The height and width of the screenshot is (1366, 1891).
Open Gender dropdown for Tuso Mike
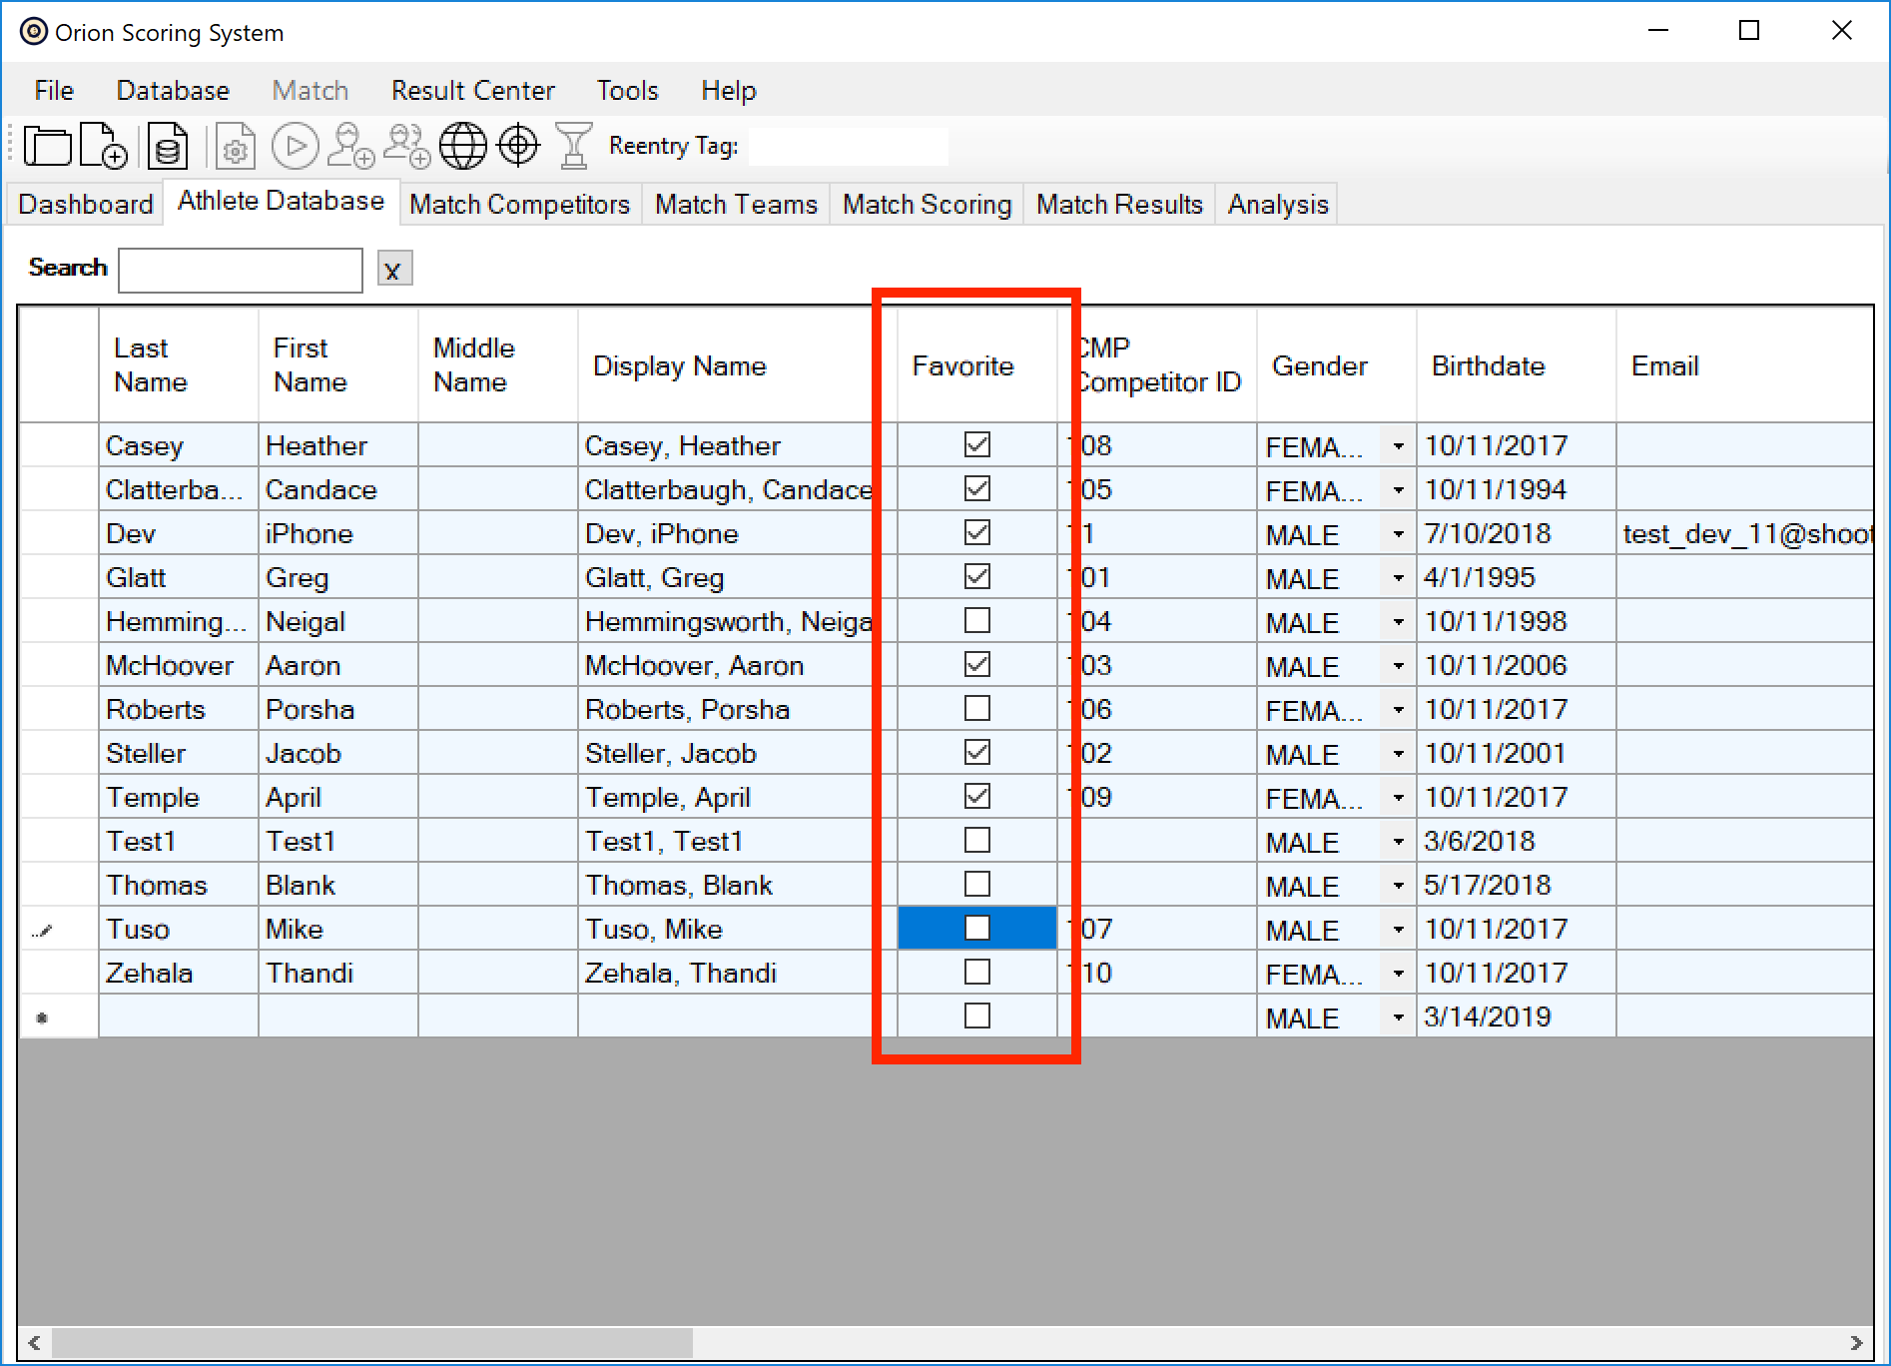1398,930
